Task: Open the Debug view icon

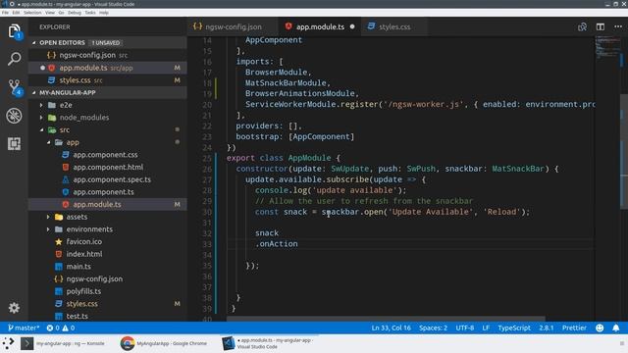Action: 14,116
